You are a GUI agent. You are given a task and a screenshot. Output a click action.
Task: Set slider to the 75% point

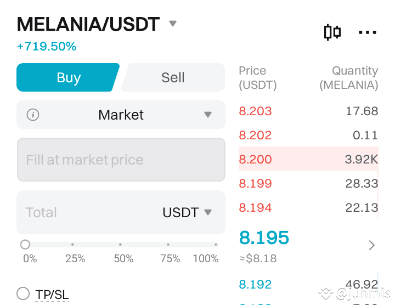[168, 245]
